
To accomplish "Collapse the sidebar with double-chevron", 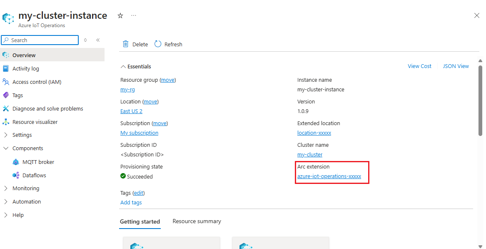I will 98,40.
